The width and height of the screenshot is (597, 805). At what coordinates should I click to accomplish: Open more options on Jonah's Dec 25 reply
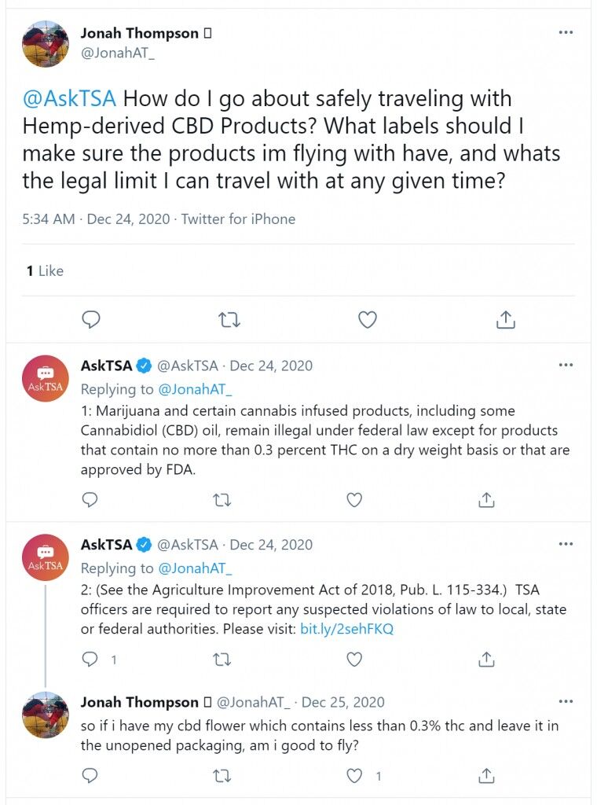click(566, 701)
